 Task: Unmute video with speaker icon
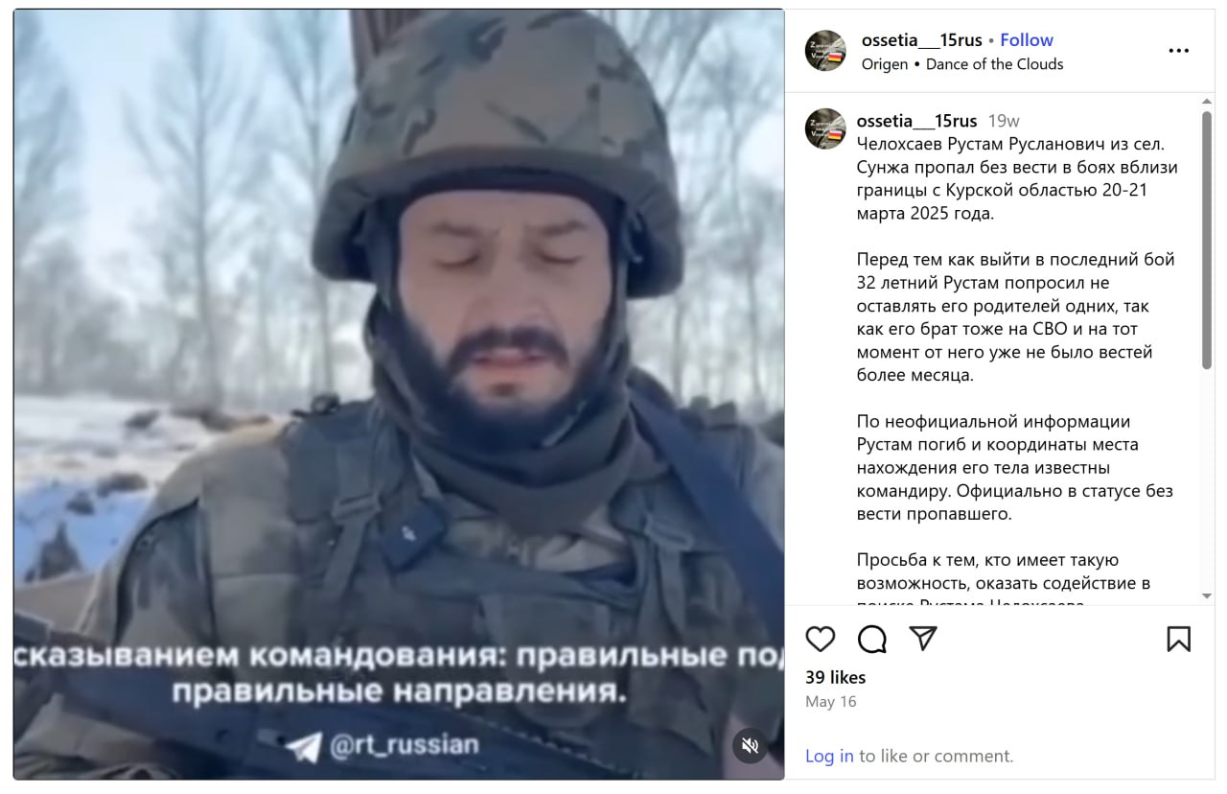click(751, 745)
